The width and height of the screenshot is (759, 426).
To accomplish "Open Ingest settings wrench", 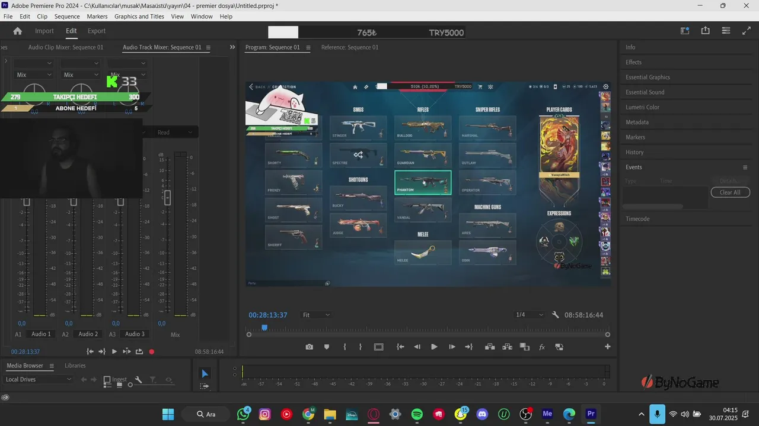I will tap(138, 379).
